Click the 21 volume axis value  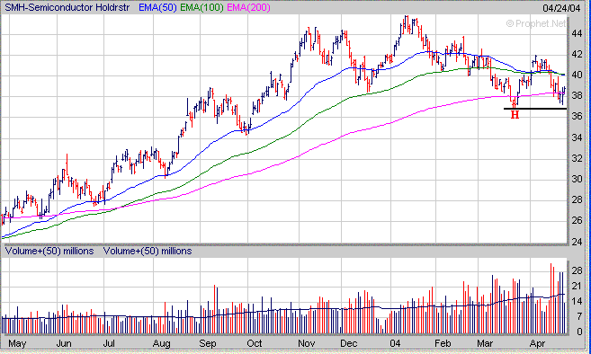click(x=577, y=287)
